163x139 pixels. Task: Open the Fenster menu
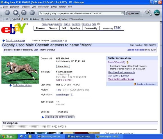tap(62, 7)
